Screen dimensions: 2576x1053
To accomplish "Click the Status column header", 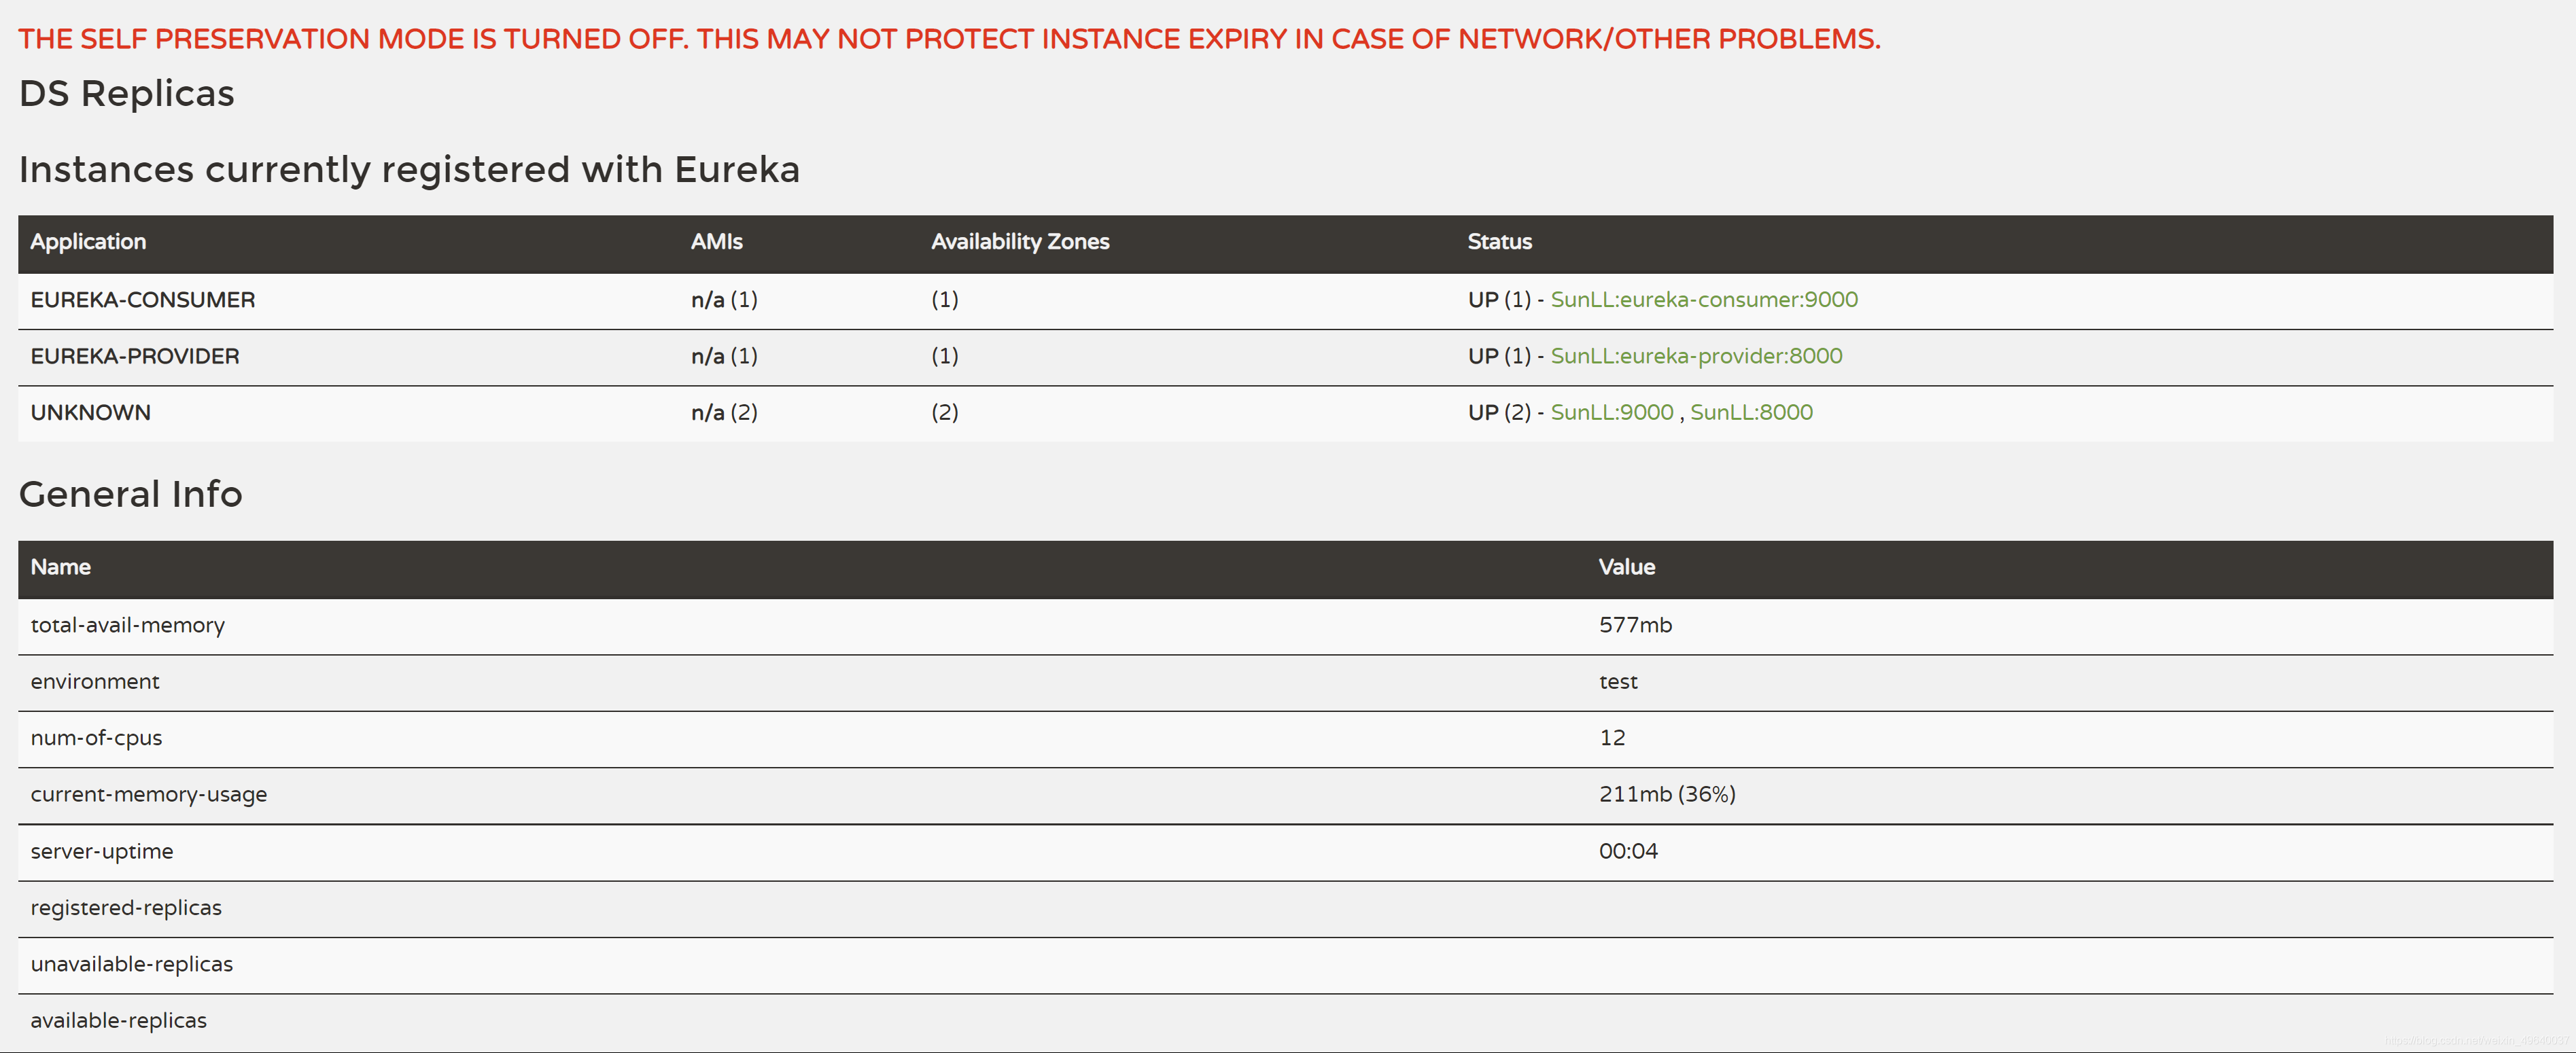I will (x=1499, y=242).
